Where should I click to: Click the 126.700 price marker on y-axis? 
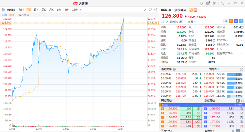click(6, 23)
